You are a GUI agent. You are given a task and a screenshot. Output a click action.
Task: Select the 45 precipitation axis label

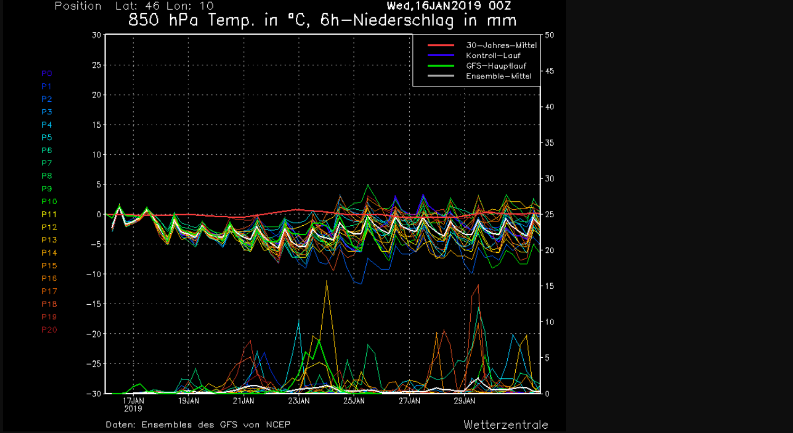(549, 71)
